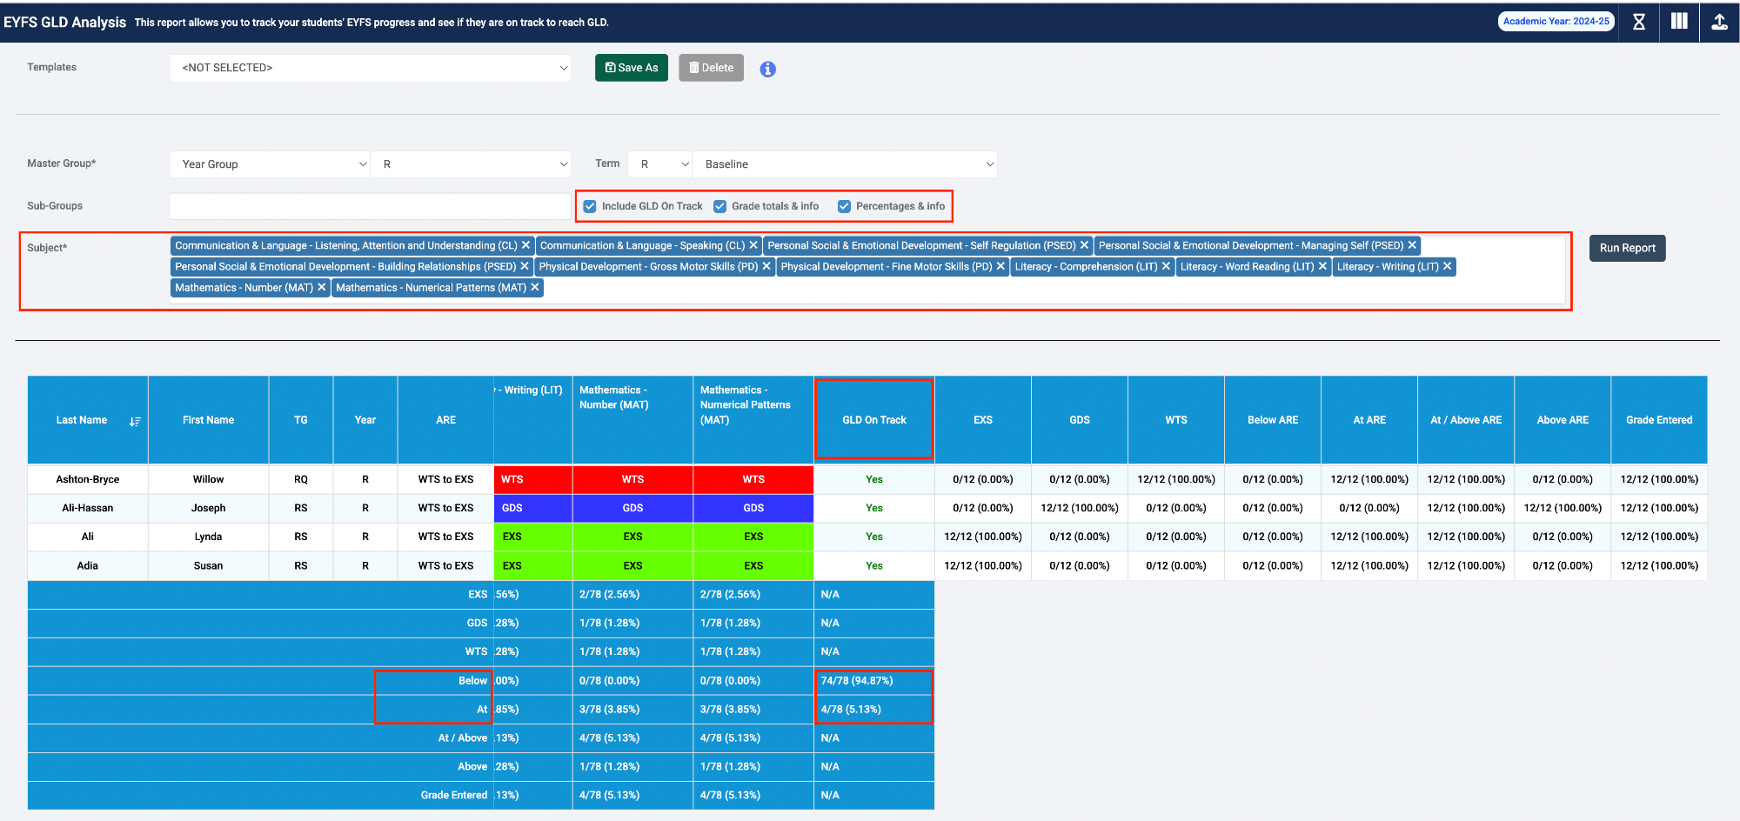Toggle Include GLD On Track checkbox
This screenshot has width=1740, height=821.
coord(590,206)
